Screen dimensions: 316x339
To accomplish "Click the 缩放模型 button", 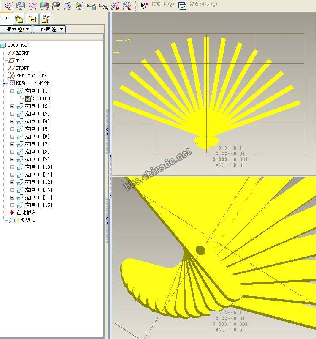I will click(x=198, y=5).
